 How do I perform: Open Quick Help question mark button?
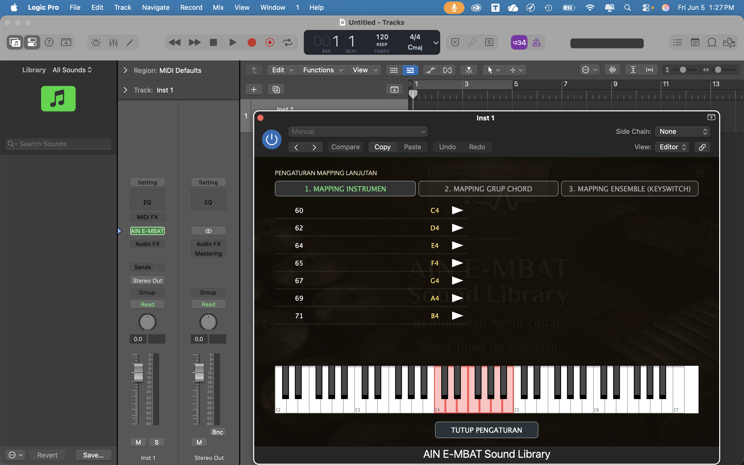pyautogui.click(x=49, y=42)
